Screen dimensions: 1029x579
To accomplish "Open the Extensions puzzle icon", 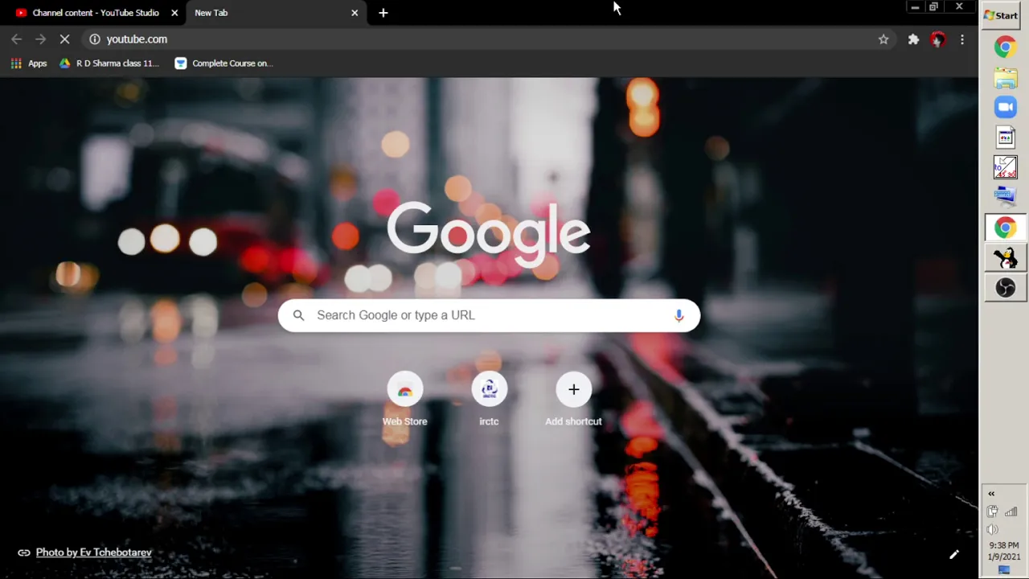I will point(913,39).
